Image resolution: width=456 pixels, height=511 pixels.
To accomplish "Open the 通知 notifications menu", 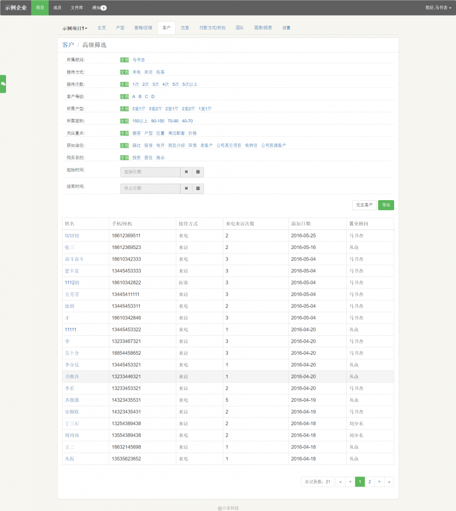I will tap(99, 7).
